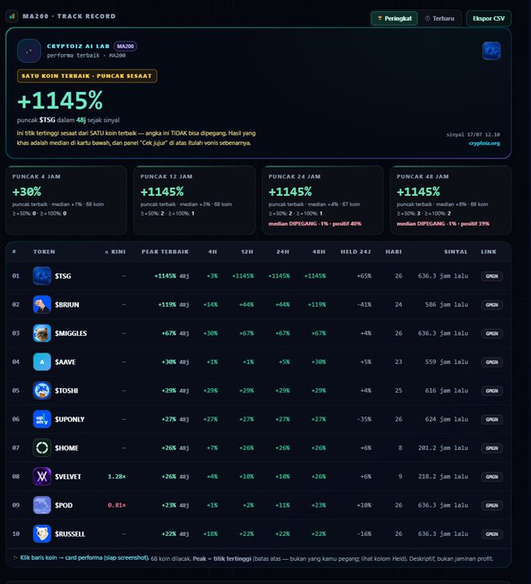Click the $HOME token icon
Image resolution: width=531 pixels, height=584 pixels.
click(42, 448)
